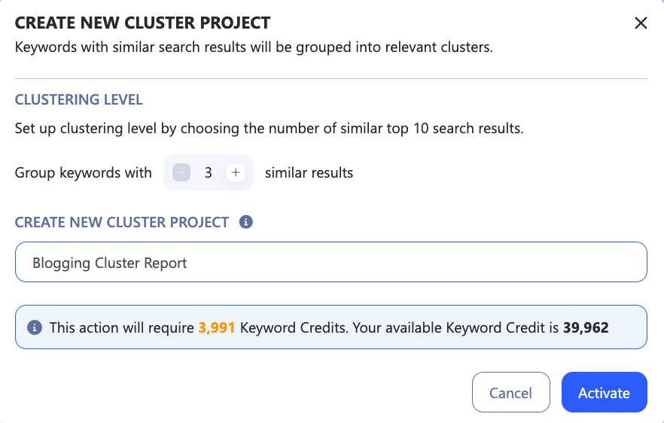The width and height of the screenshot is (664, 423).
Task: Decrease similar results with the minus button
Action: [181, 172]
